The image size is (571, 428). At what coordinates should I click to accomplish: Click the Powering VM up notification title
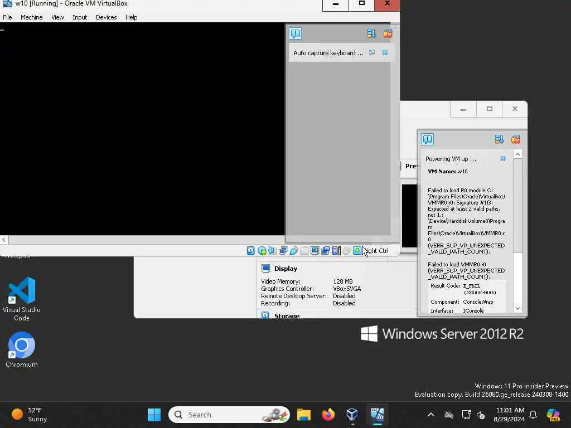click(451, 159)
